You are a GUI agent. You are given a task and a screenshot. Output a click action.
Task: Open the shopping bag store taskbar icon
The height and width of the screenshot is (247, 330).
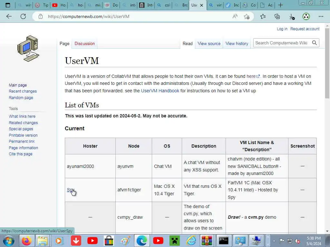(x=109, y=241)
